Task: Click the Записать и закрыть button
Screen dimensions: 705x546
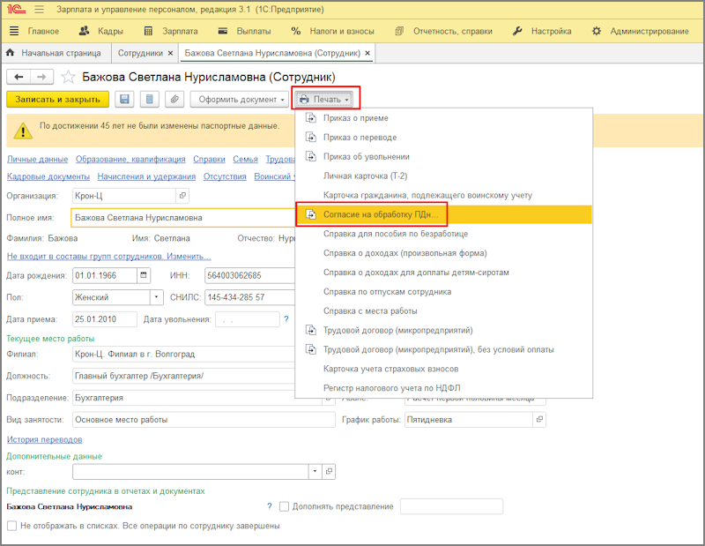Action: (x=57, y=100)
